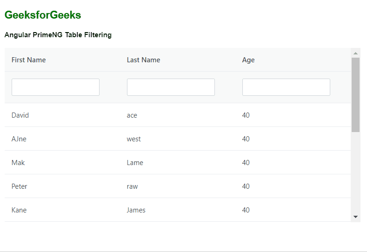Viewport: 367px width, 252px height.
Task: Click the last name cell 'Lame'
Action: click(135, 163)
